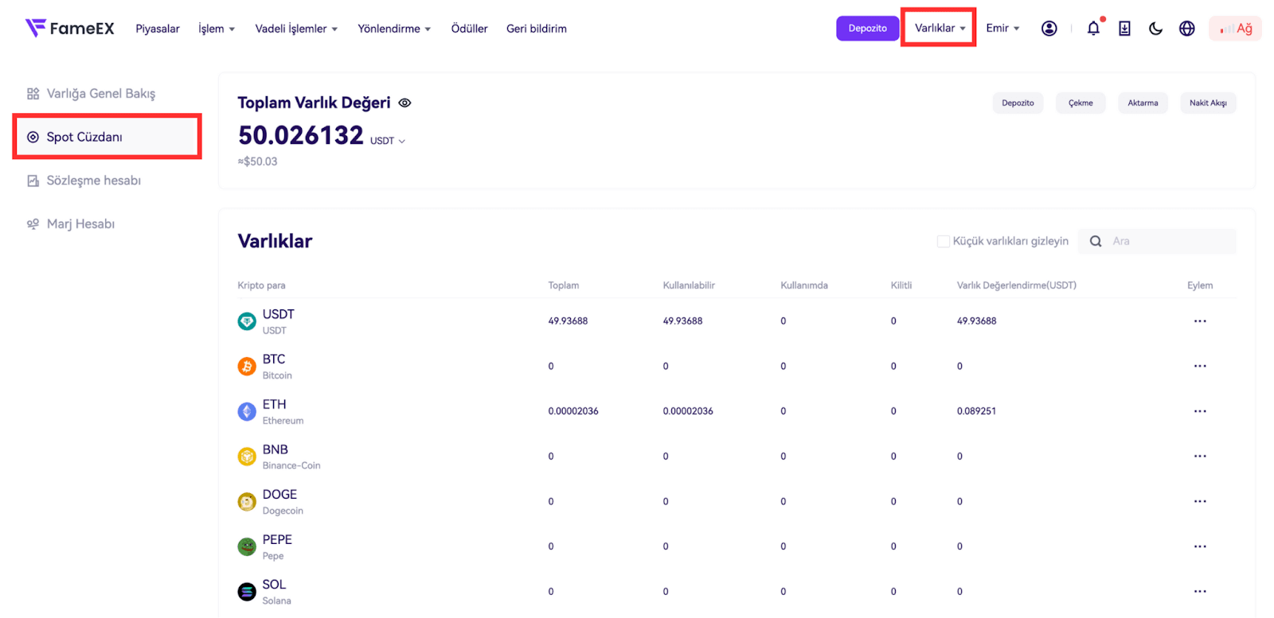Click the purple Depozito button
The width and height of the screenshot is (1274, 618).
pyautogui.click(x=867, y=29)
